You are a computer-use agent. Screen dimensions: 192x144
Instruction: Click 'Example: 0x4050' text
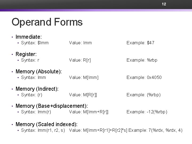pyautogui.click(x=144, y=77)
